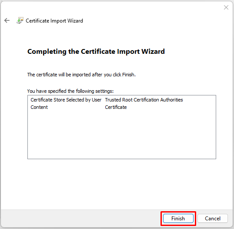Click empty space inside the settings list box

point(122,134)
